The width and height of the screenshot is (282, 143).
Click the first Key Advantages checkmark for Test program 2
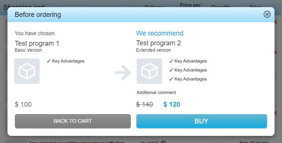point(171,61)
